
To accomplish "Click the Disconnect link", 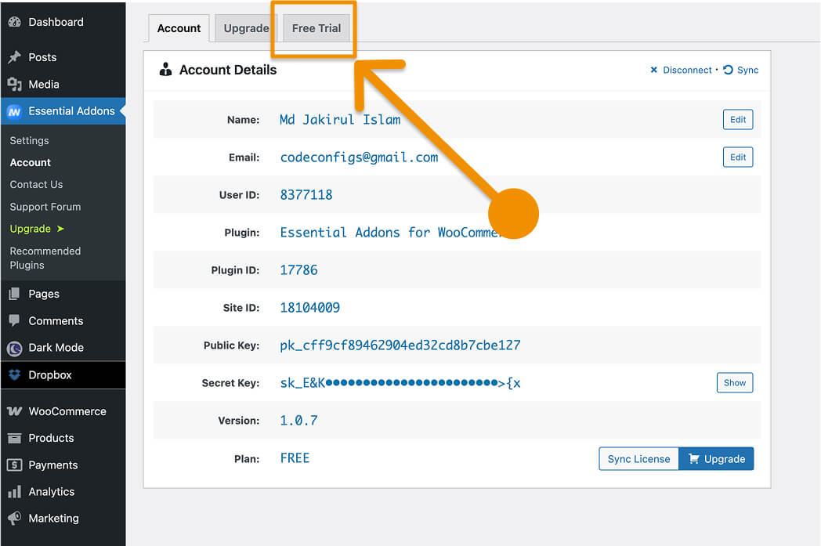I will point(687,71).
